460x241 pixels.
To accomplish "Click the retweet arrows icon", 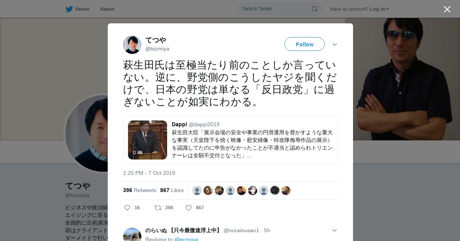I will [158, 208].
